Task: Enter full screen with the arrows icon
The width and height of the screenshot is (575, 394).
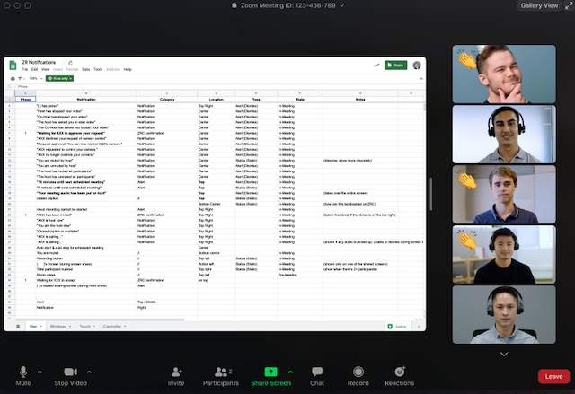Action: (x=569, y=5)
